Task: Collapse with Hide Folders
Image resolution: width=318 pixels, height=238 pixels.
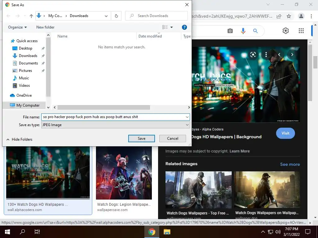Action: click(20, 139)
